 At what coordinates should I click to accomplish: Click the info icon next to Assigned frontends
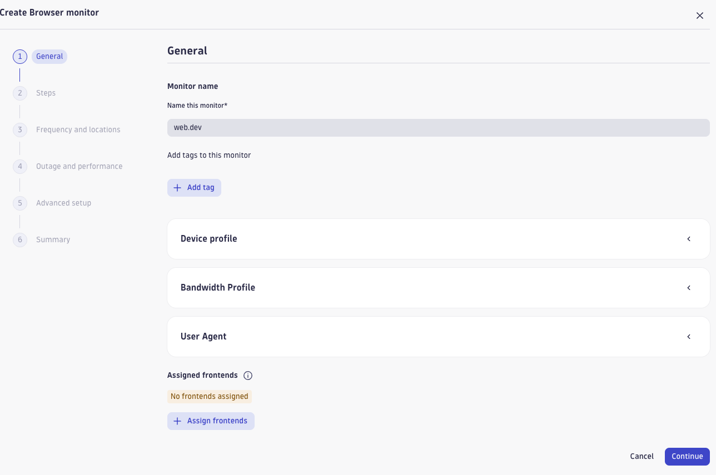tap(248, 375)
